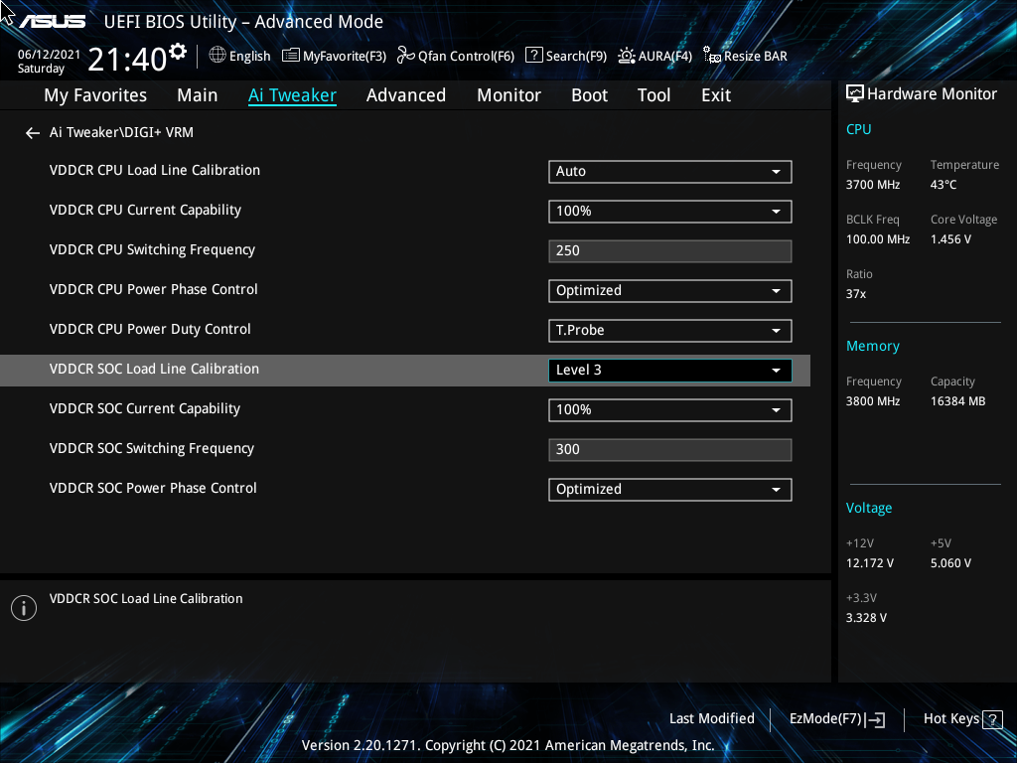This screenshot has height=763, width=1017.
Task: Open Qfan Control(F6) label
Action: pyautogui.click(x=467, y=57)
